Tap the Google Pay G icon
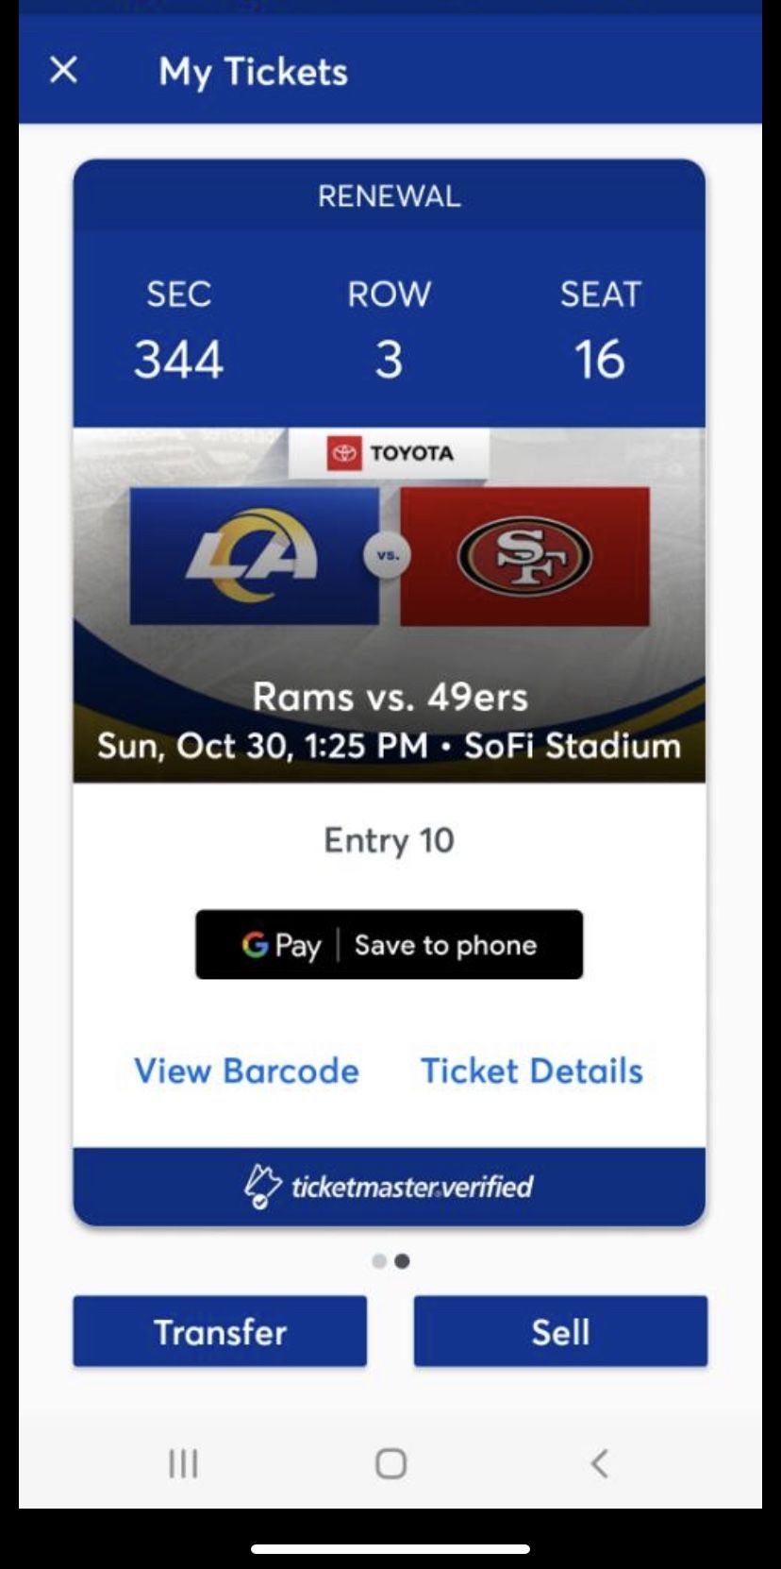 (255, 944)
